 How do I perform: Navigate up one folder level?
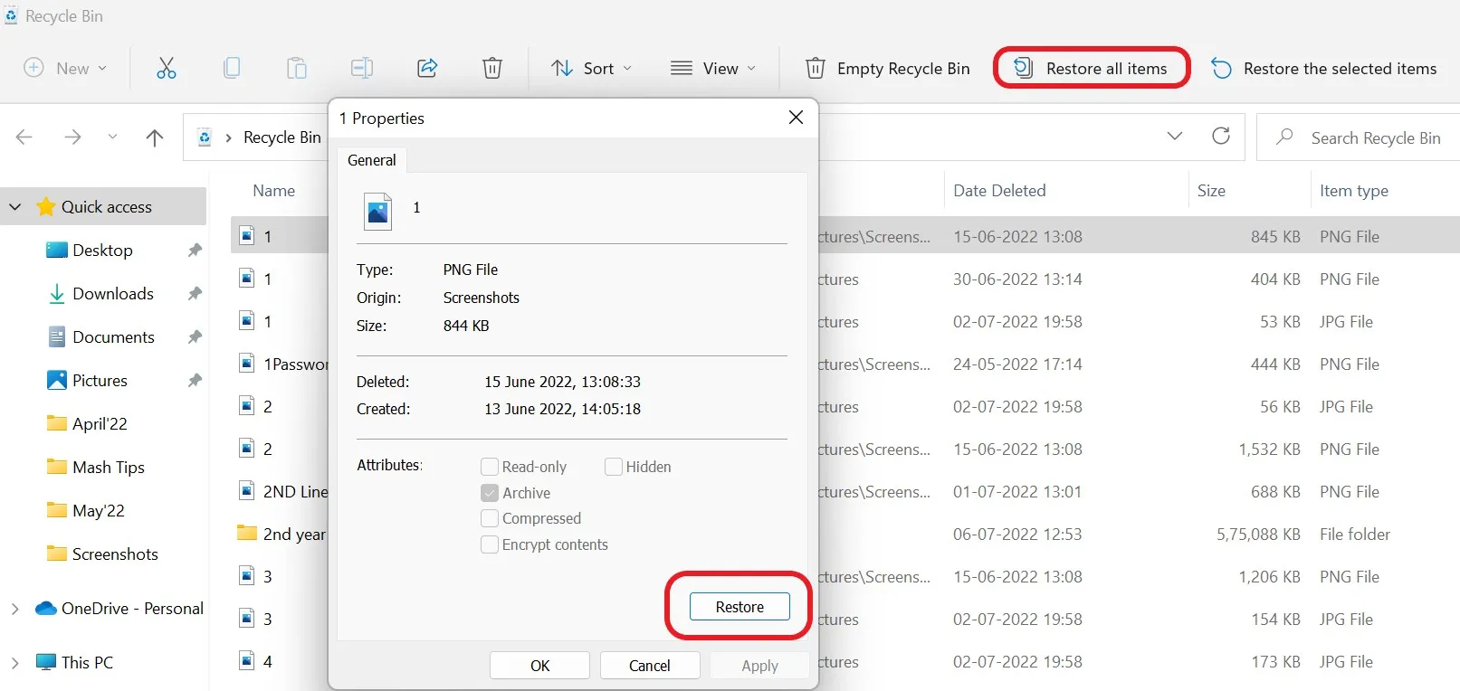(155, 137)
